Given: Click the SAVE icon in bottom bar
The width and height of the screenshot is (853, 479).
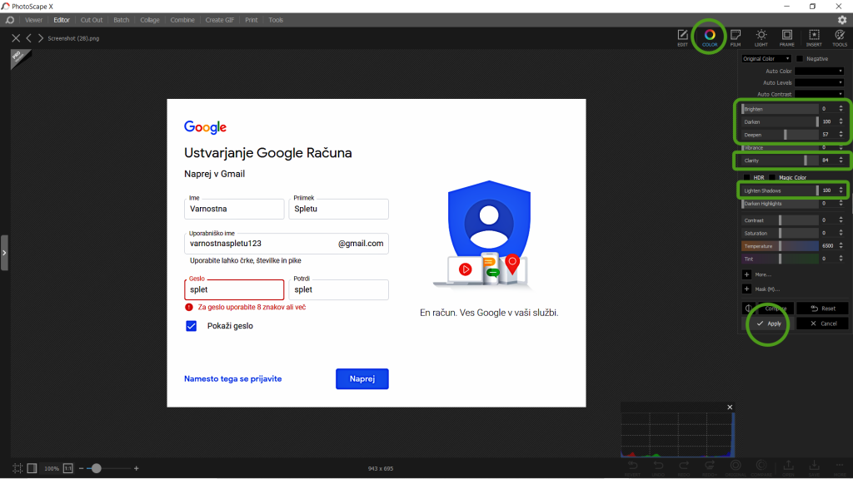Looking at the screenshot, I should [x=814, y=467].
